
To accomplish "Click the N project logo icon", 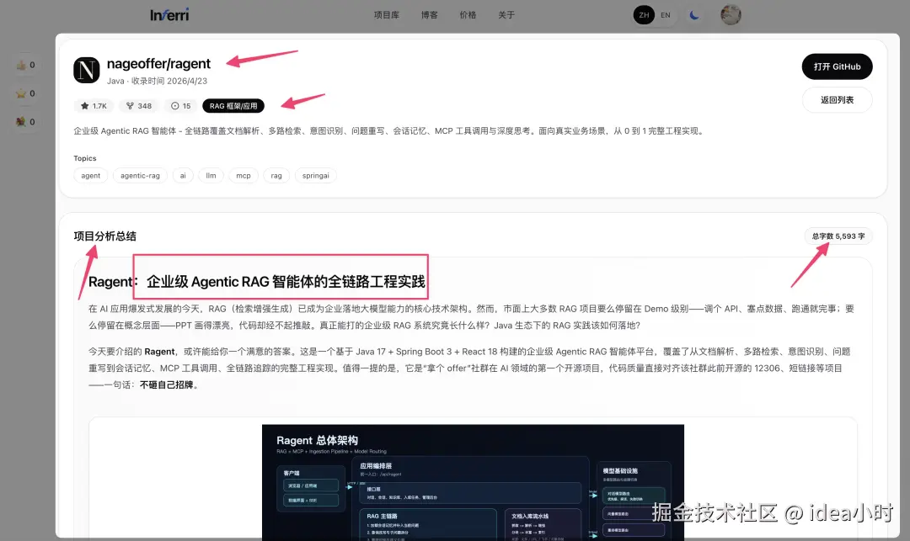I will [87, 70].
